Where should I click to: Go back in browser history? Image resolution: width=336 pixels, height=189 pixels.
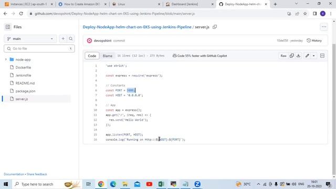[x=5, y=14]
